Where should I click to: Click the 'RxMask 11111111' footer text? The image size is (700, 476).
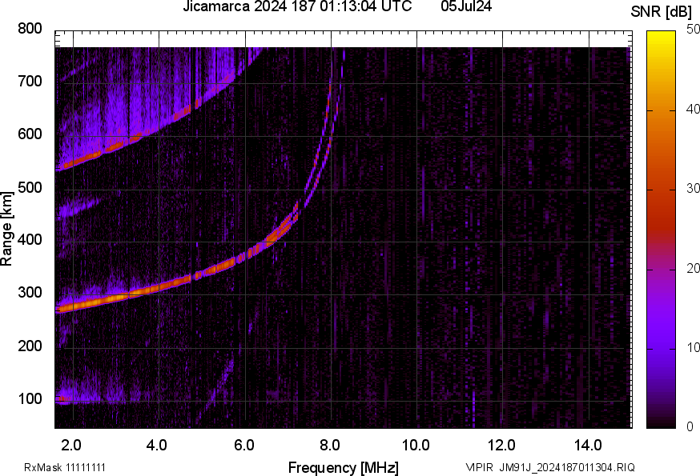point(65,468)
